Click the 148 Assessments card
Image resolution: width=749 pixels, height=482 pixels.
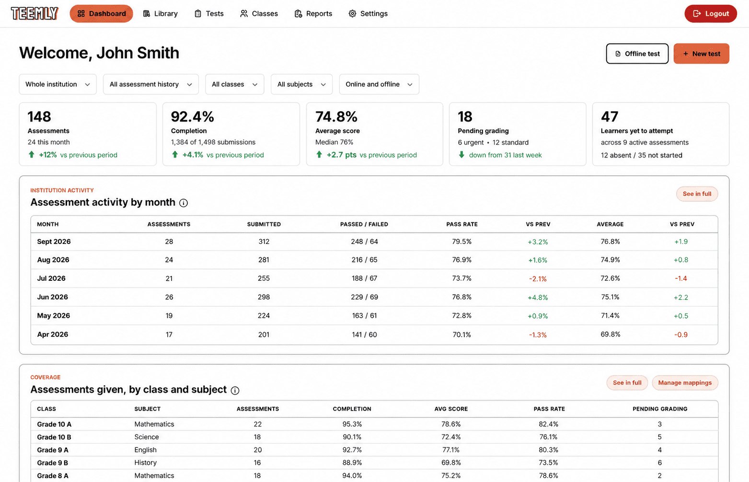[x=88, y=134]
